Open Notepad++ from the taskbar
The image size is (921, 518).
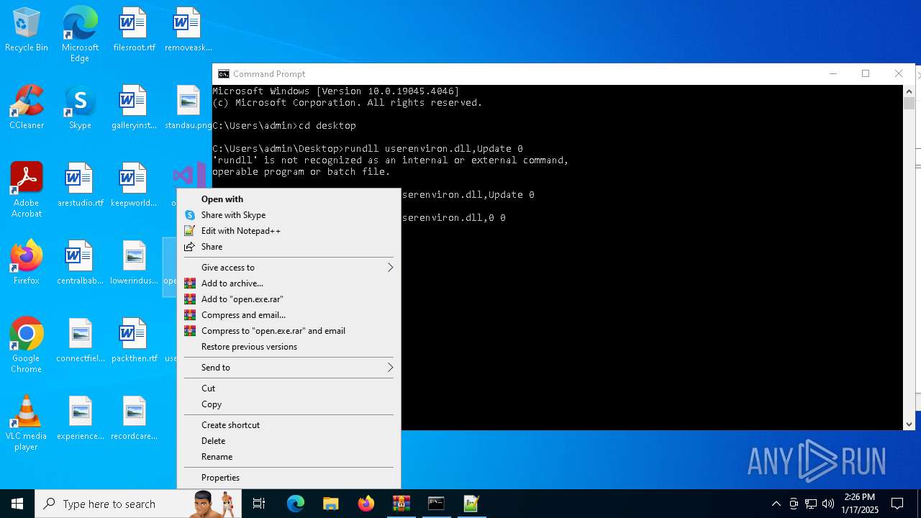471,504
